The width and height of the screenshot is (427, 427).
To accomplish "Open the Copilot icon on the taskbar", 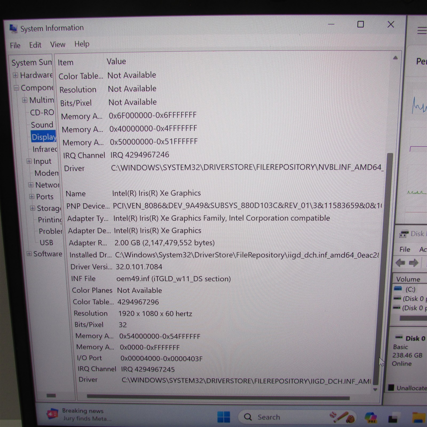I will [x=371, y=417].
